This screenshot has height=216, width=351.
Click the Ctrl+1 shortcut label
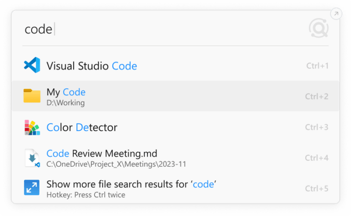coord(317,66)
